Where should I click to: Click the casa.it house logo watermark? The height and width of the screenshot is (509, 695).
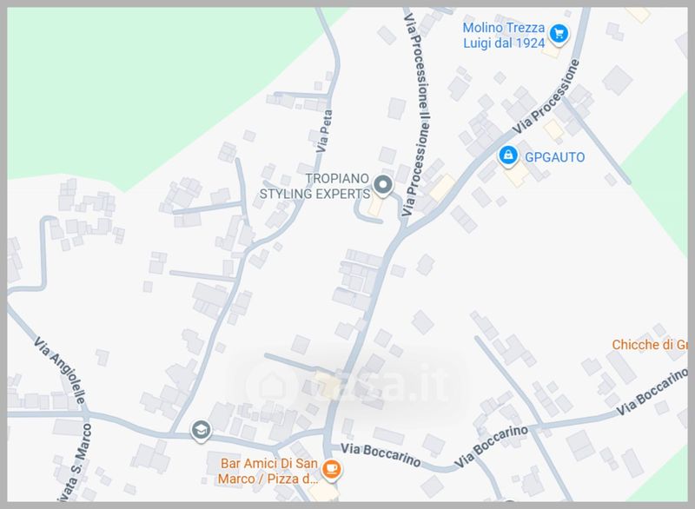click(x=272, y=385)
